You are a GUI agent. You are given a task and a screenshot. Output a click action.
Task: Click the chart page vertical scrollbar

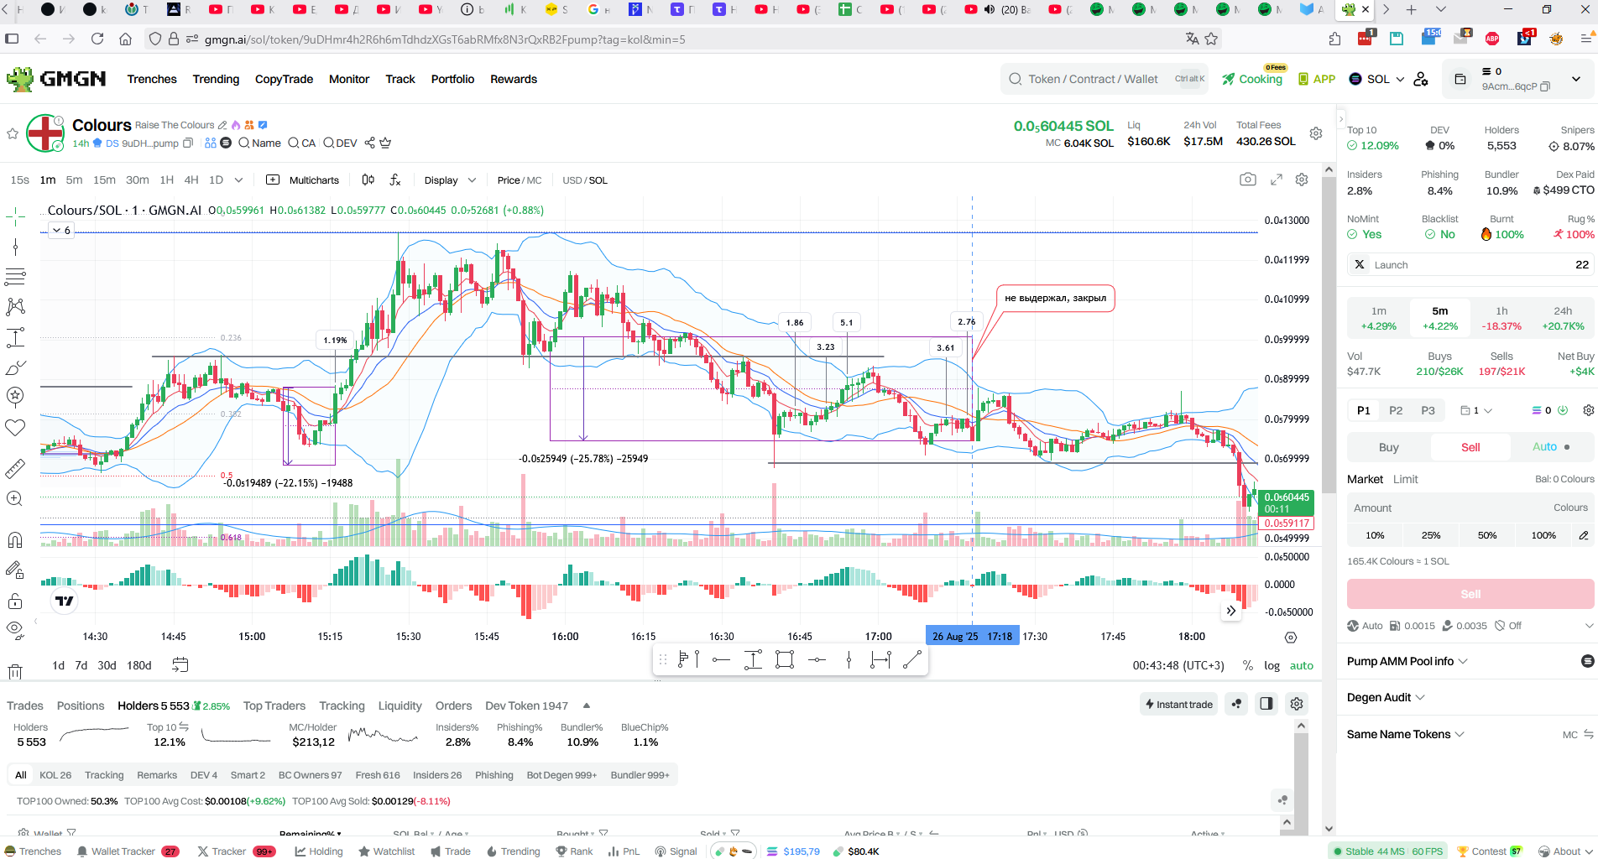[1329, 336]
